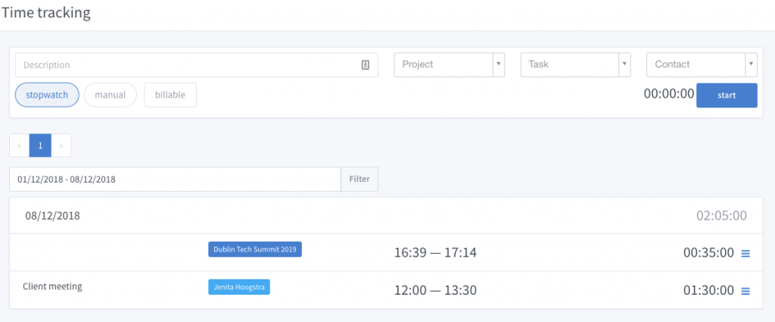
Task: Click the Dublin Tech Summit 2019 tag
Action: pos(255,249)
